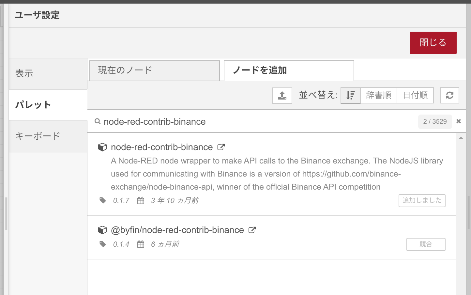
Task: Click the package icon of node-red-contrib-binance
Action: [x=102, y=147]
